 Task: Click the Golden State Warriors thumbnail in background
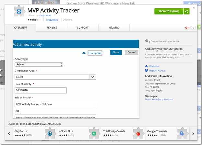(46, 2)
